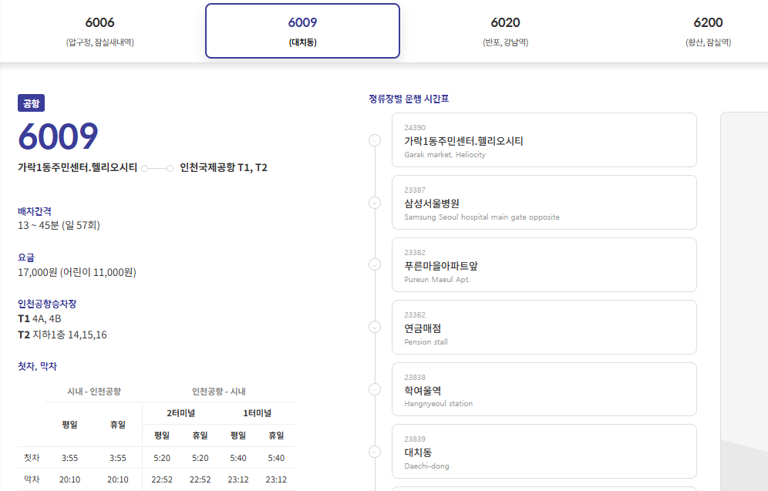Expand timetable for 삼성서울병원 stop

tap(375, 203)
